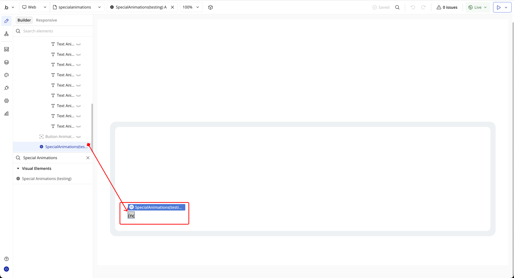Open the specialanimations page dropdown
This screenshot has height=278, width=514.
[77, 7]
